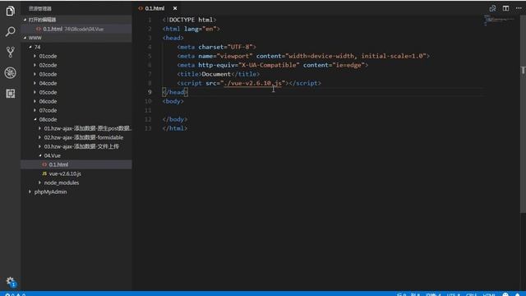This screenshot has width=526, height=296.
Task: Open the More Actions ellipsis menu
Action: [x=519, y=8]
